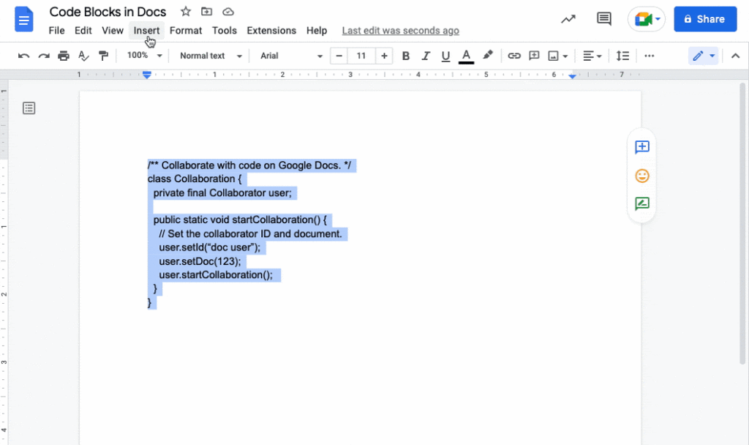Screen dimensions: 749x445
Task: Toggle underline formatting
Action: [x=446, y=56]
